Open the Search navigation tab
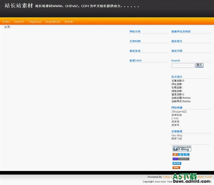 click(19, 21)
